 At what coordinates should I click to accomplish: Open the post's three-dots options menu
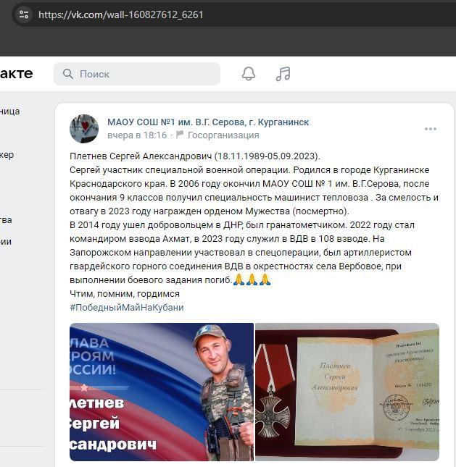tap(431, 129)
